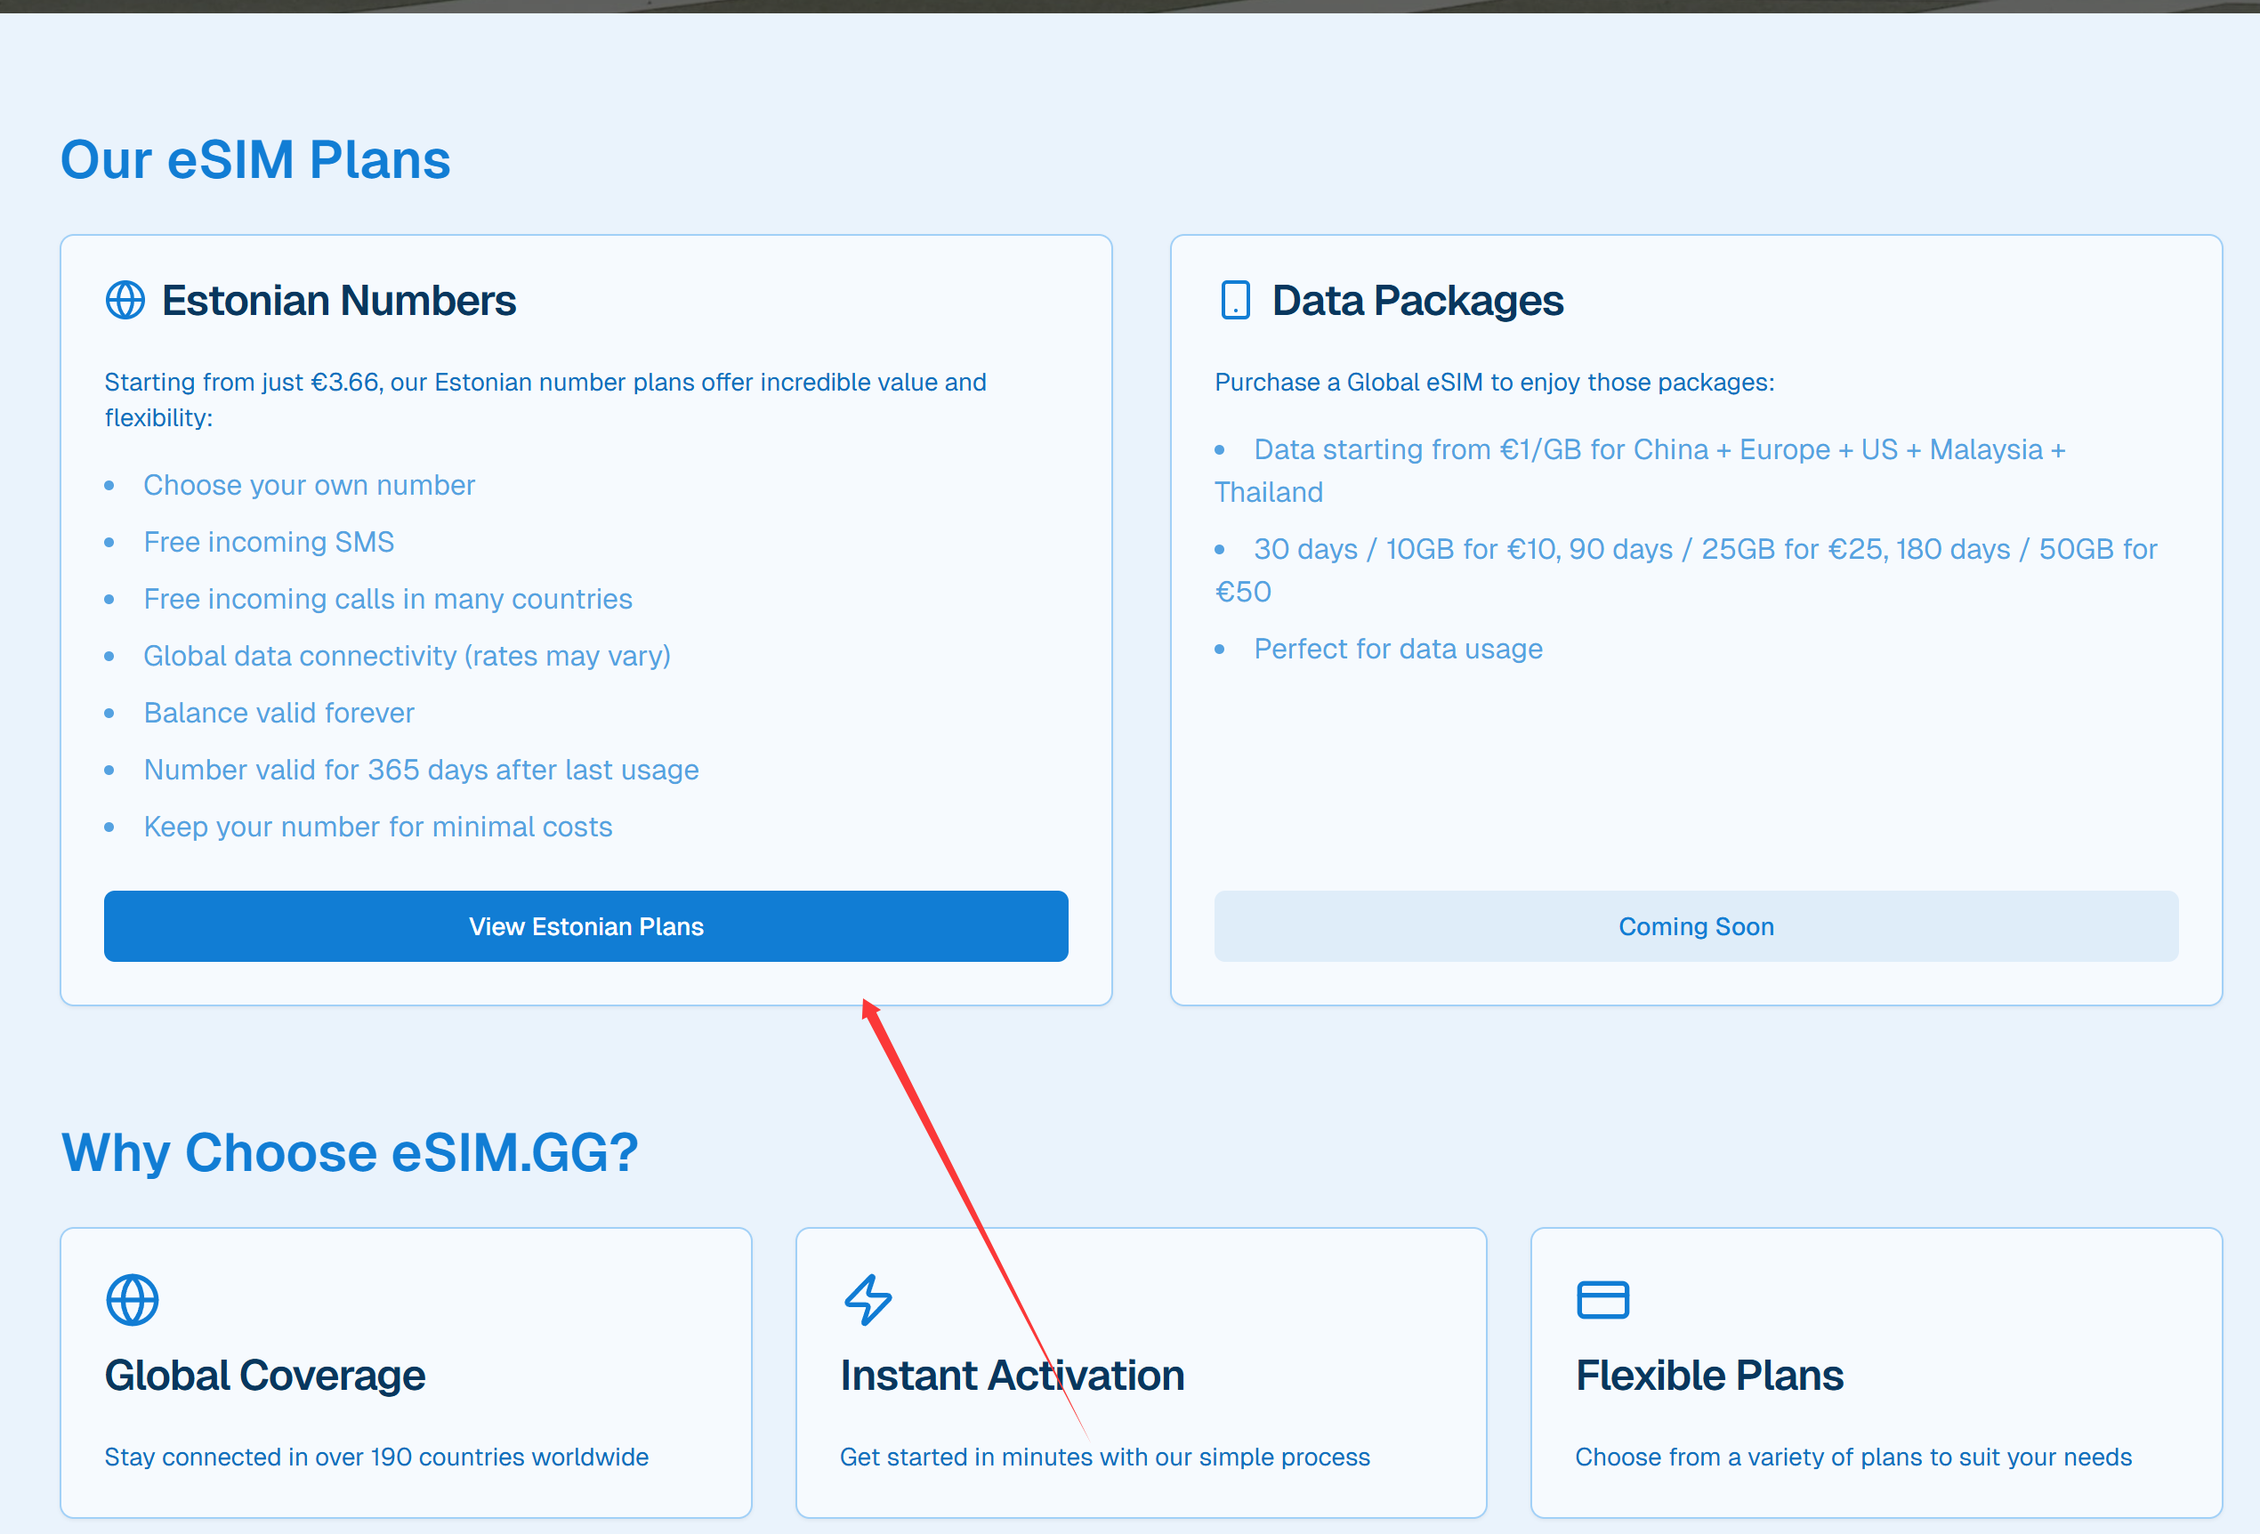
Task: Select the Data Packages card title
Action: (1418, 301)
